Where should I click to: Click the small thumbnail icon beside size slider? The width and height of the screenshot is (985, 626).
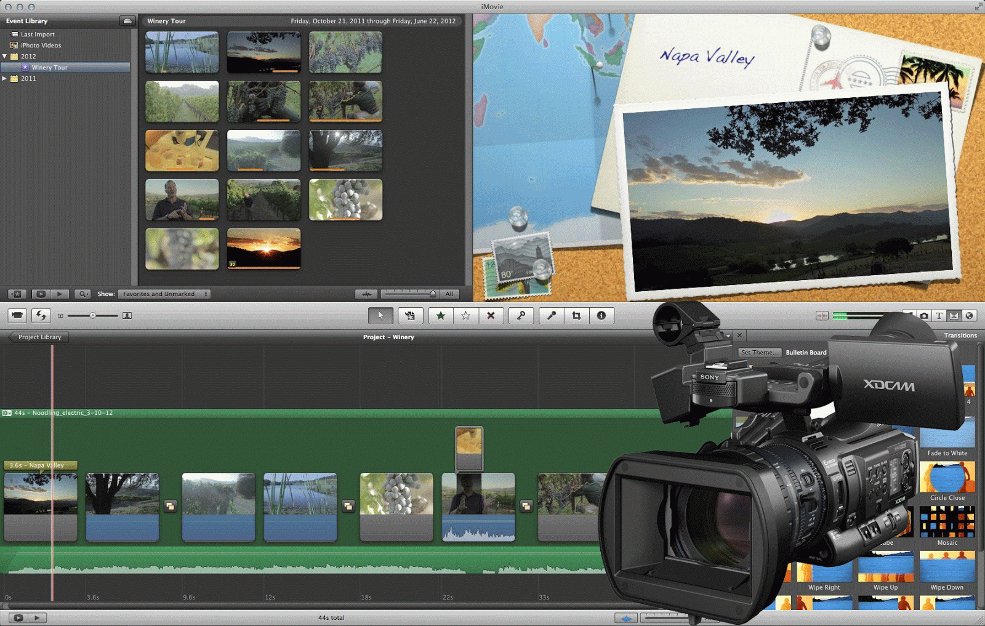click(60, 315)
